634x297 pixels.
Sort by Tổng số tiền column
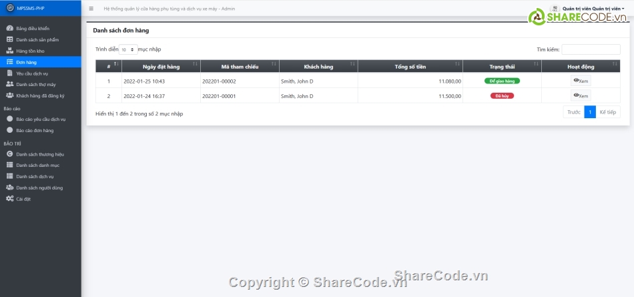410,66
